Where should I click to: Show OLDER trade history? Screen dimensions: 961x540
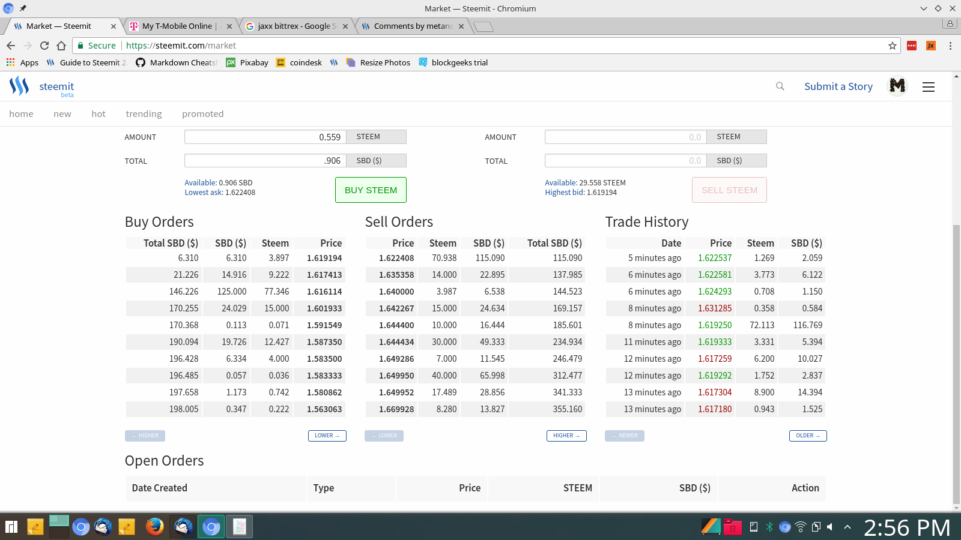(x=808, y=436)
